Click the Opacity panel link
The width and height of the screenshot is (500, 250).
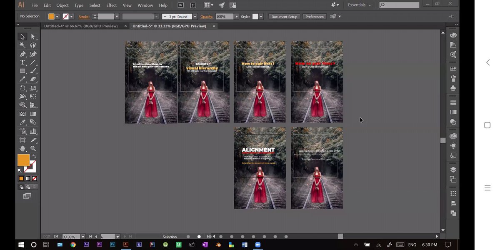click(207, 17)
